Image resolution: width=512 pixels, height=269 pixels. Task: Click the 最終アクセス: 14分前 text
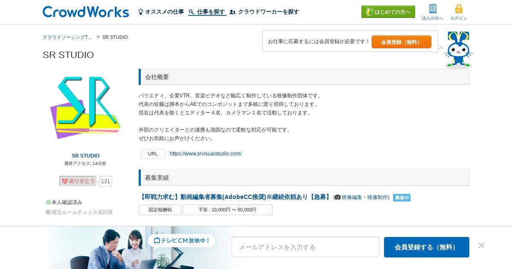[85, 164]
